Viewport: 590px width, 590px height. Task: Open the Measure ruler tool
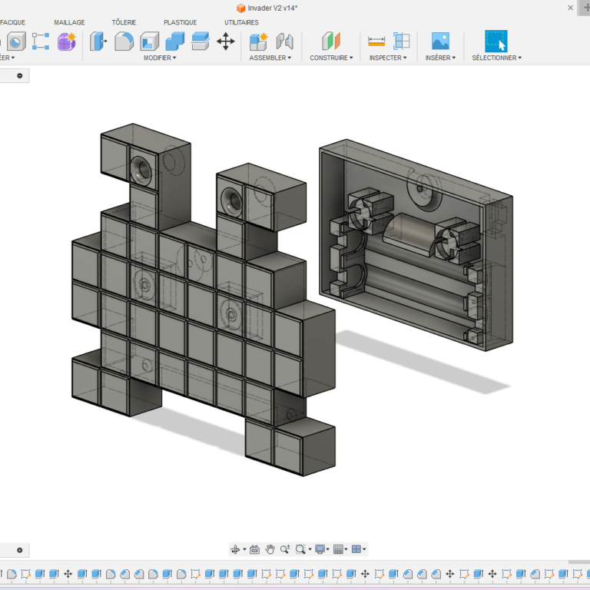click(376, 41)
